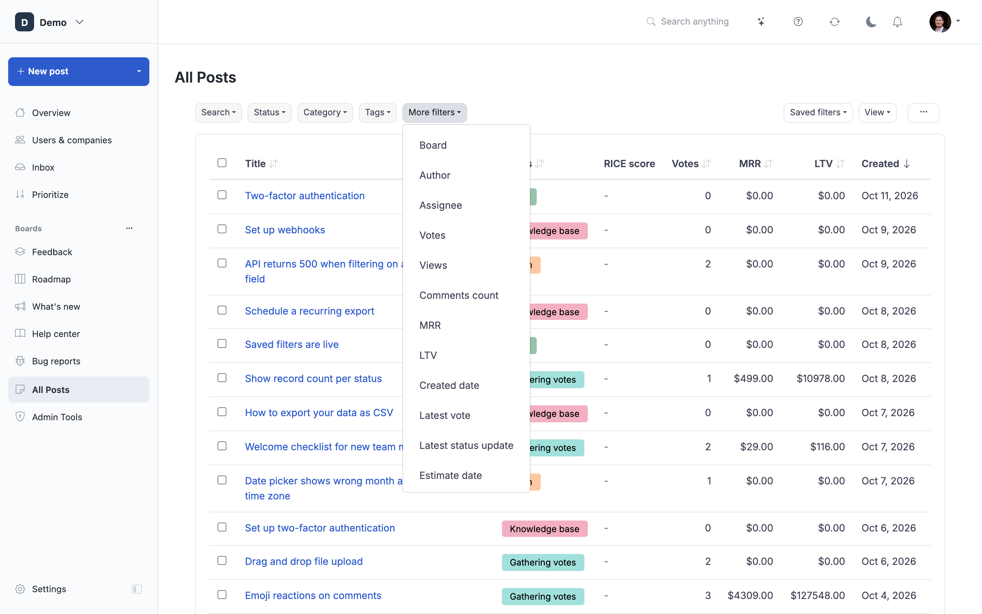Open the help question-mark icon

pyautogui.click(x=798, y=21)
